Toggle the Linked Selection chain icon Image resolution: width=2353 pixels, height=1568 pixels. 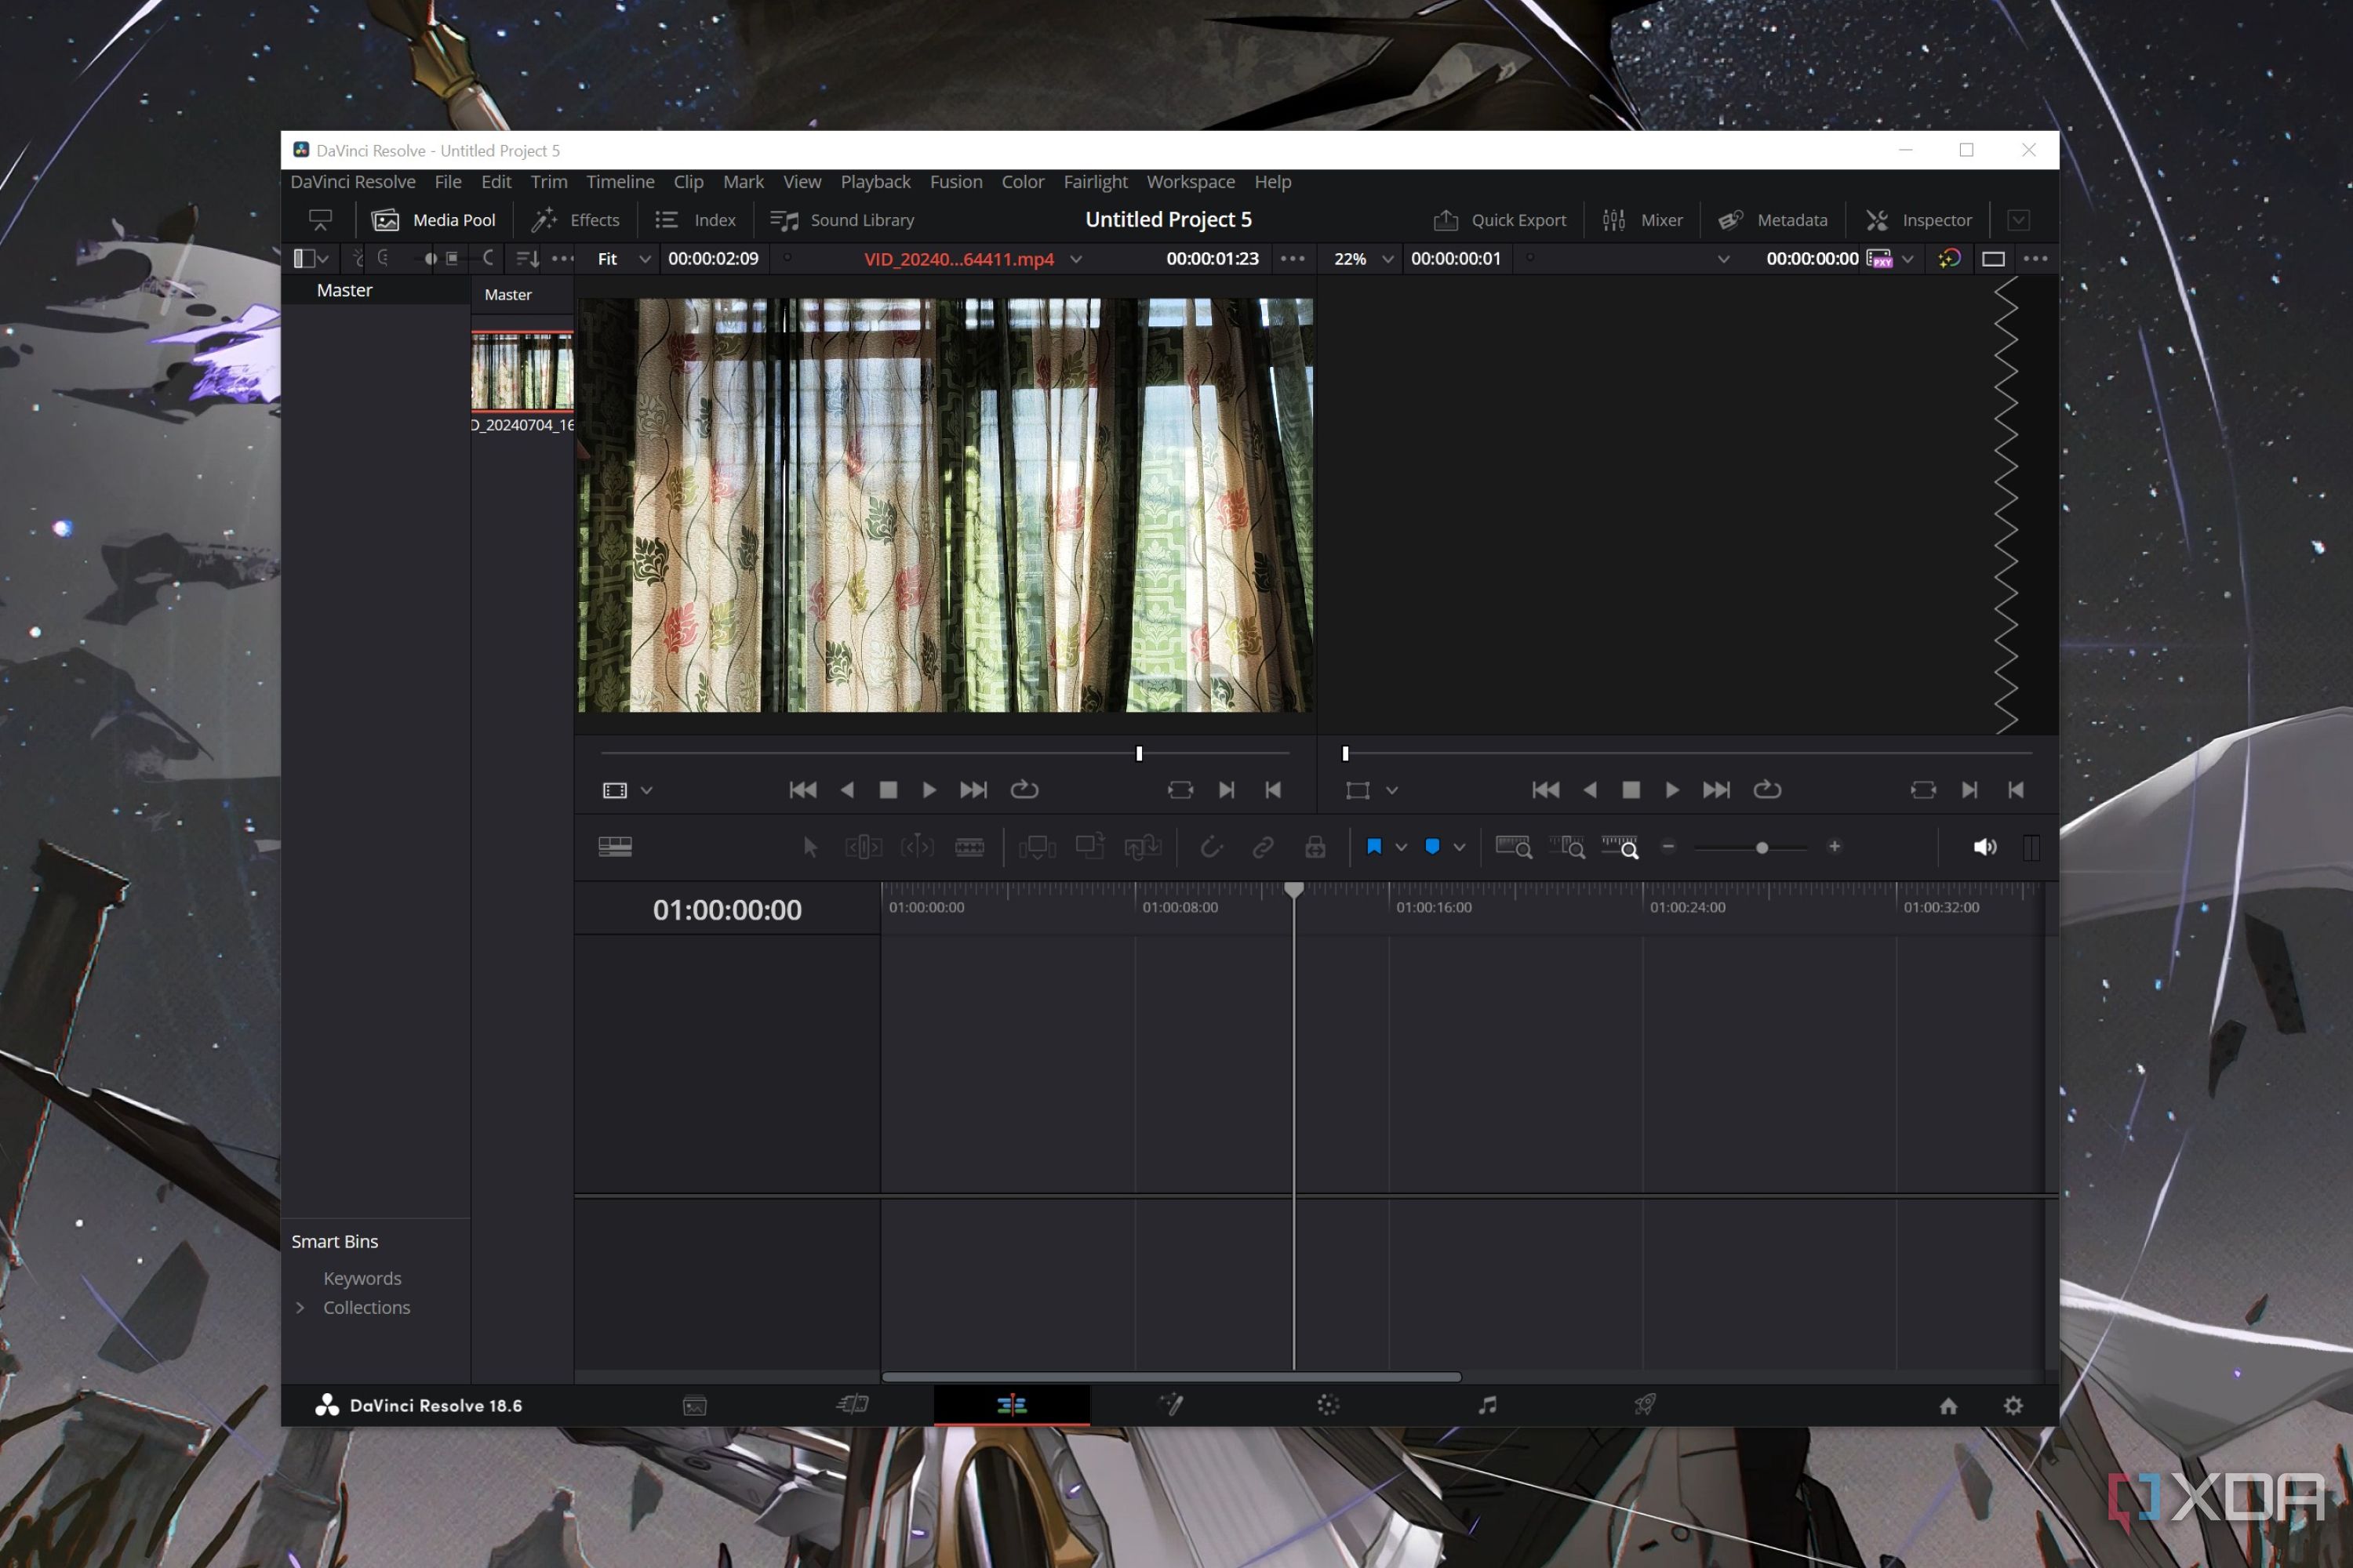pos(1263,847)
